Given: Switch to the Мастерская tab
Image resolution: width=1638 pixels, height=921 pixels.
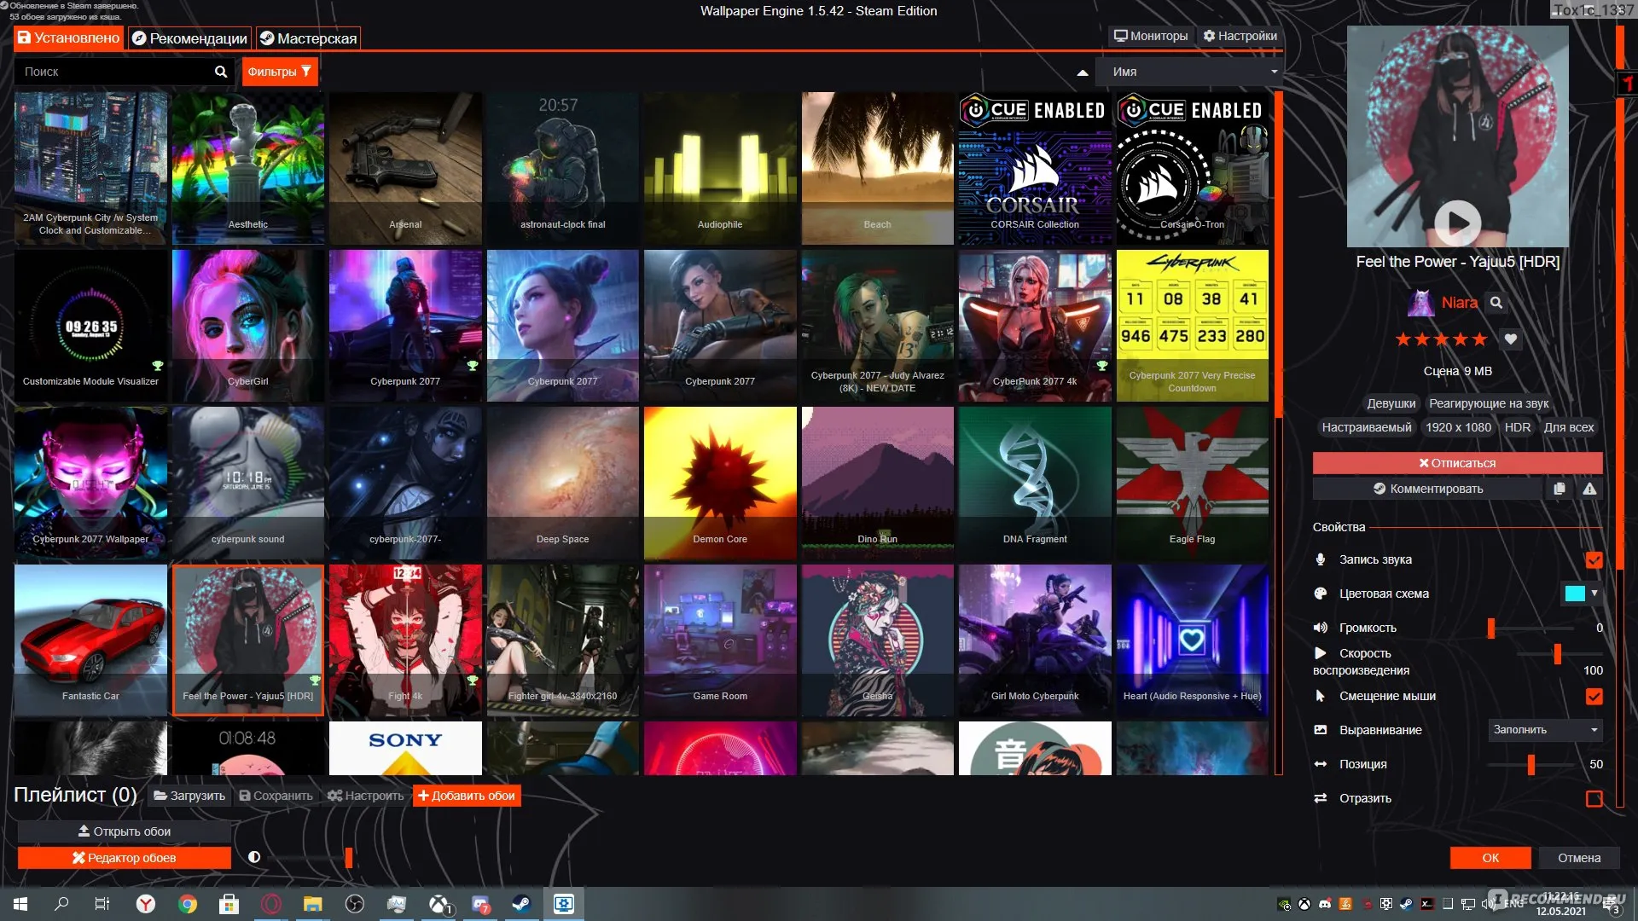Looking at the screenshot, I should pyautogui.click(x=308, y=38).
